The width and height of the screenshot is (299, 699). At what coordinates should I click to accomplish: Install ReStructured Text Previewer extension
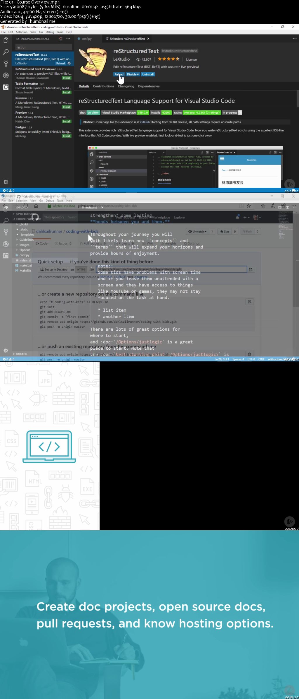pyautogui.click(x=67, y=78)
